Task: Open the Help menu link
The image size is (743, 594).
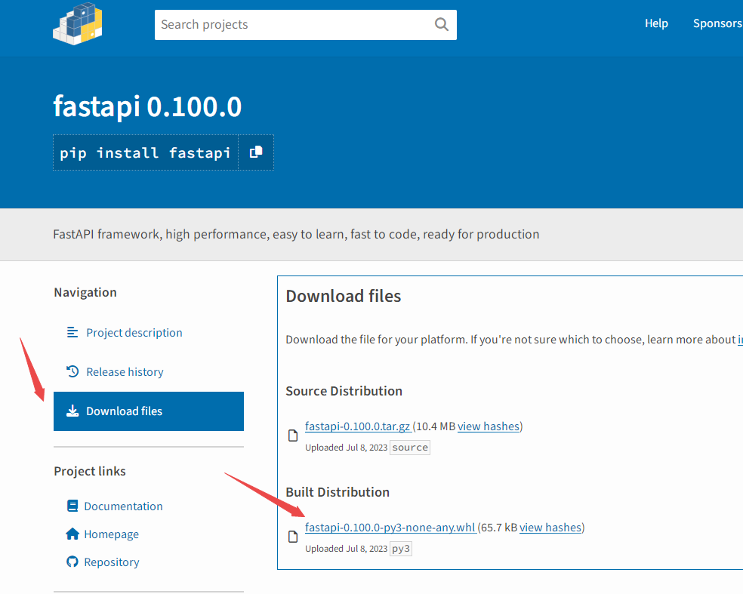Action: (656, 23)
